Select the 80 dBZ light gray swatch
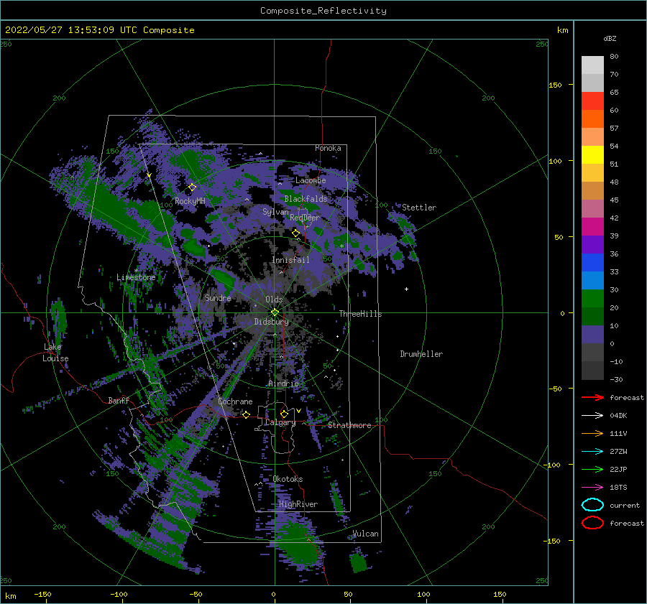 pyautogui.click(x=592, y=65)
